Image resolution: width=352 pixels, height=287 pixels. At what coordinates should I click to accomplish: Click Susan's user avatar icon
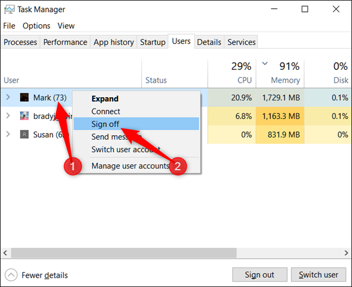24,134
